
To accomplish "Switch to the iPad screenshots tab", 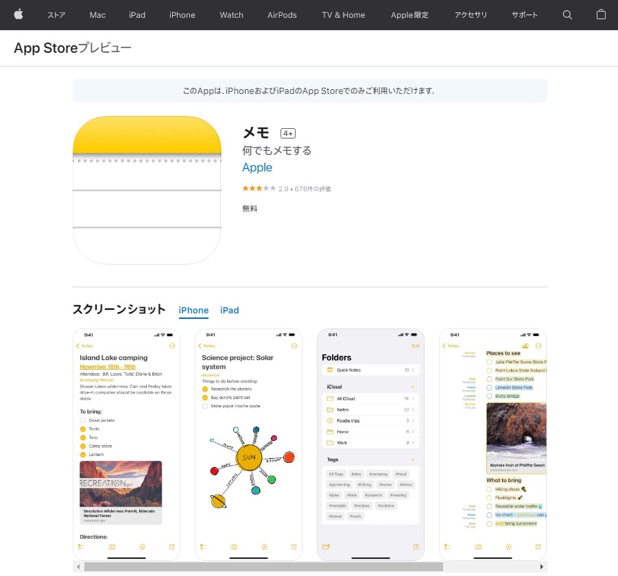I will (229, 311).
